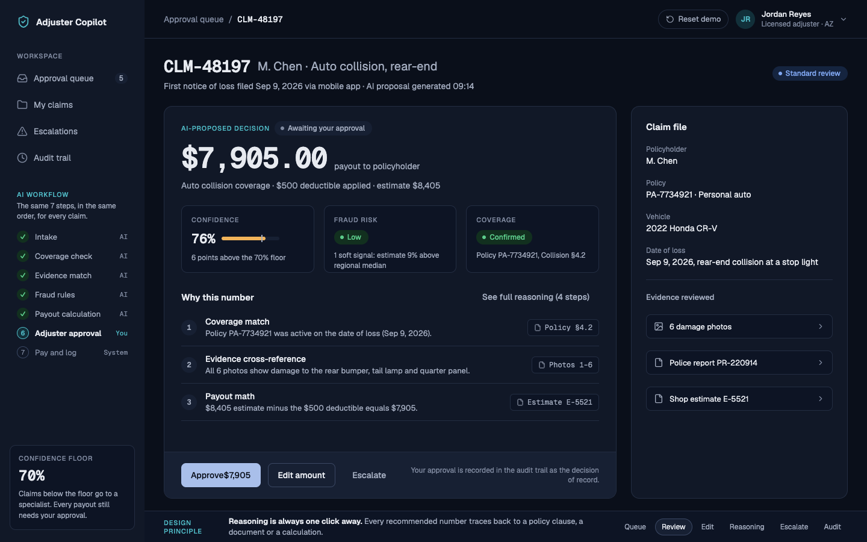The height and width of the screenshot is (542, 867).
Task: Click the Fraud rules step checkmark
Action: coord(23,294)
